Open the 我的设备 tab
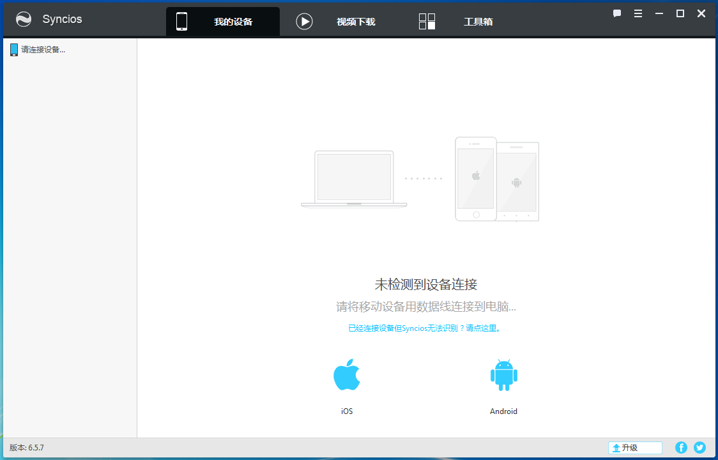 (x=223, y=22)
